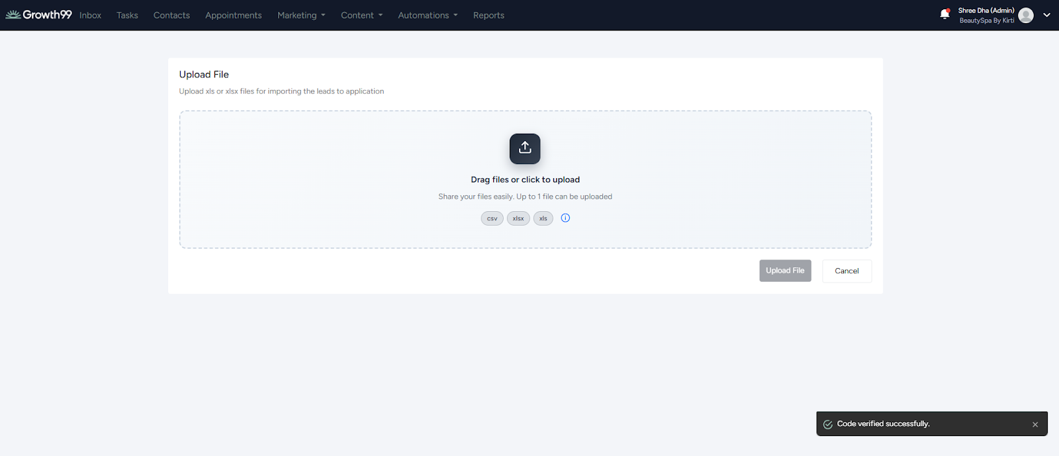Screen dimensions: 1059x456
Task: Open the notifications bell
Action: point(944,15)
